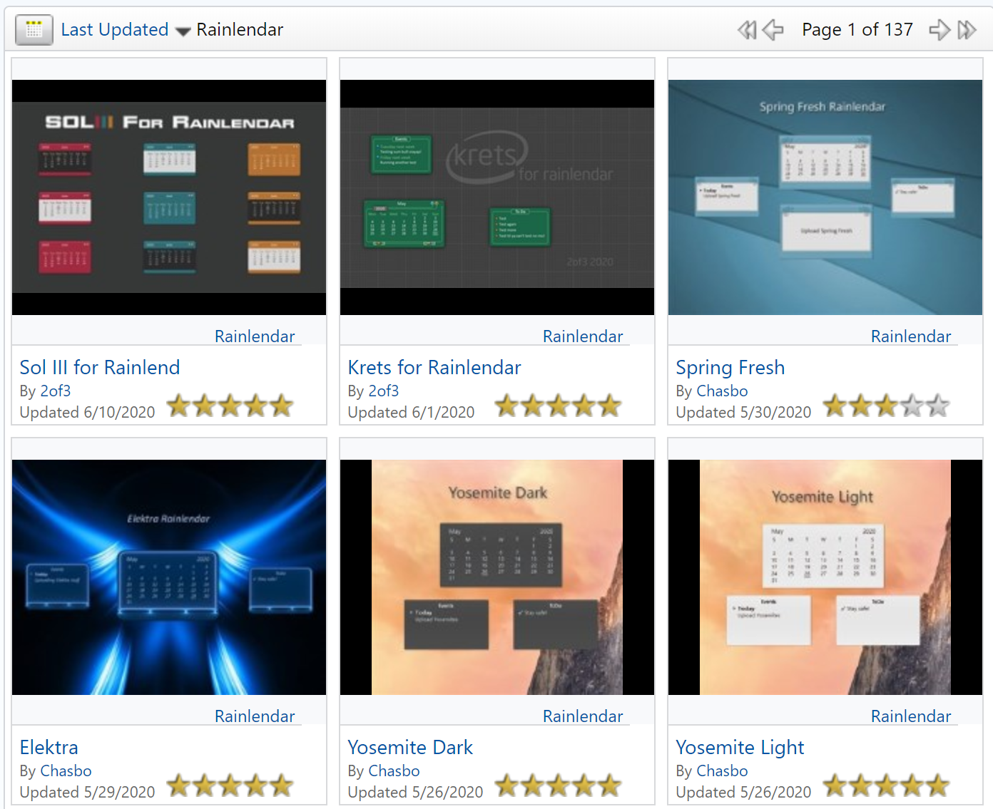993x809 pixels.
Task: Click Updated 5/26/2020 on Yosemite Dark card
Action: [x=415, y=793]
